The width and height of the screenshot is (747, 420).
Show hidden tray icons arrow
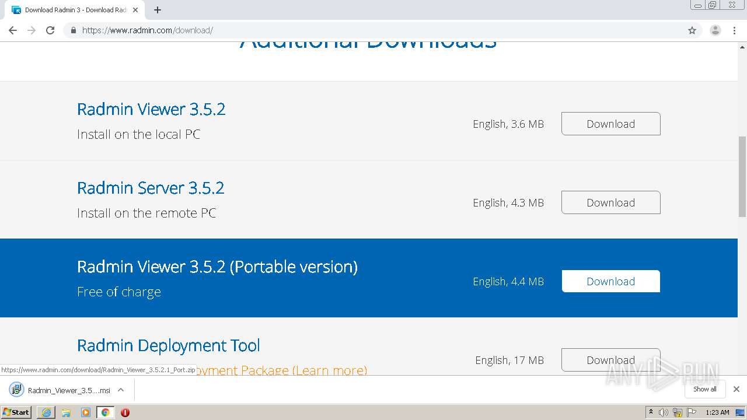pos(651,412)
